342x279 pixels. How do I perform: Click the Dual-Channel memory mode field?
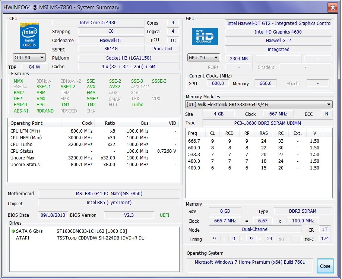click(x=255, y=229)
